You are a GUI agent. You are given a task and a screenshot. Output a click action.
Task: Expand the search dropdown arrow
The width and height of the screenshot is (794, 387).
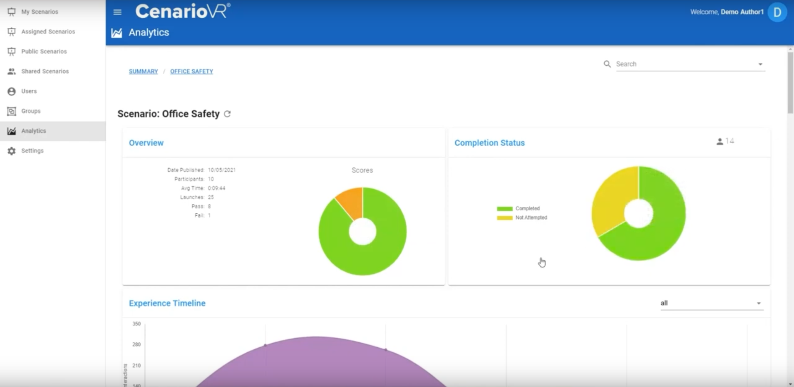760,64
